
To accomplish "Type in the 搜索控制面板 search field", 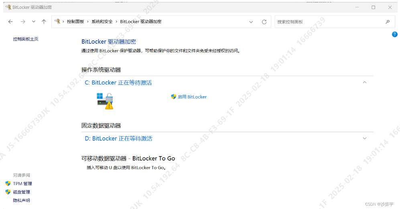I will [x=327, y=22].
